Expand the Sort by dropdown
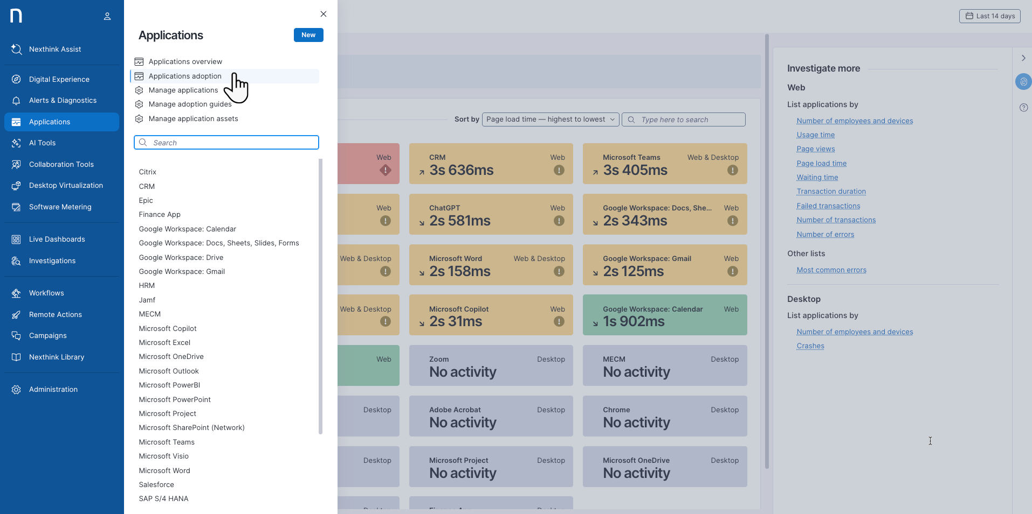1032x514 pixels. pyautogui.click(x=550, y=119)
